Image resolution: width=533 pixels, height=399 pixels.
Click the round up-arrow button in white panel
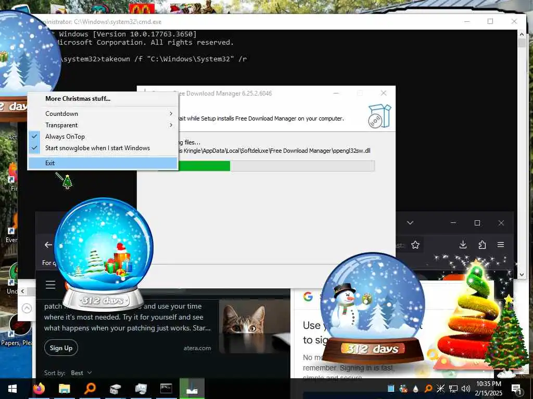pyautogui.click(x=27, y=309)
